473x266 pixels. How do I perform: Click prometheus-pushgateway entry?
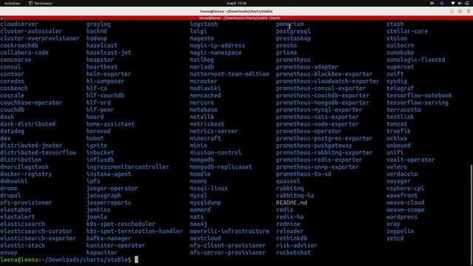tap(314, 146)
